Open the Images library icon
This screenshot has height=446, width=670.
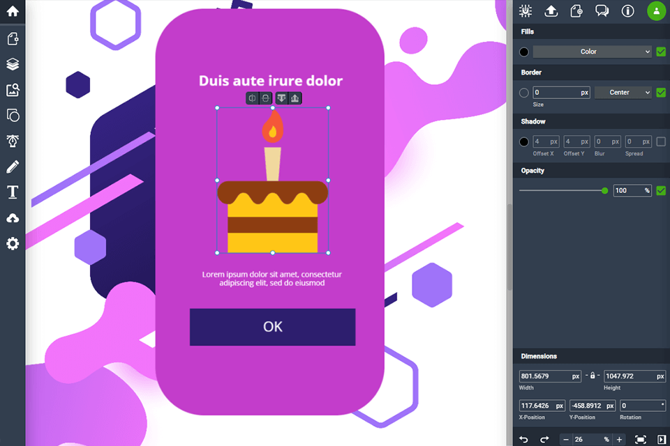point(13,90)
